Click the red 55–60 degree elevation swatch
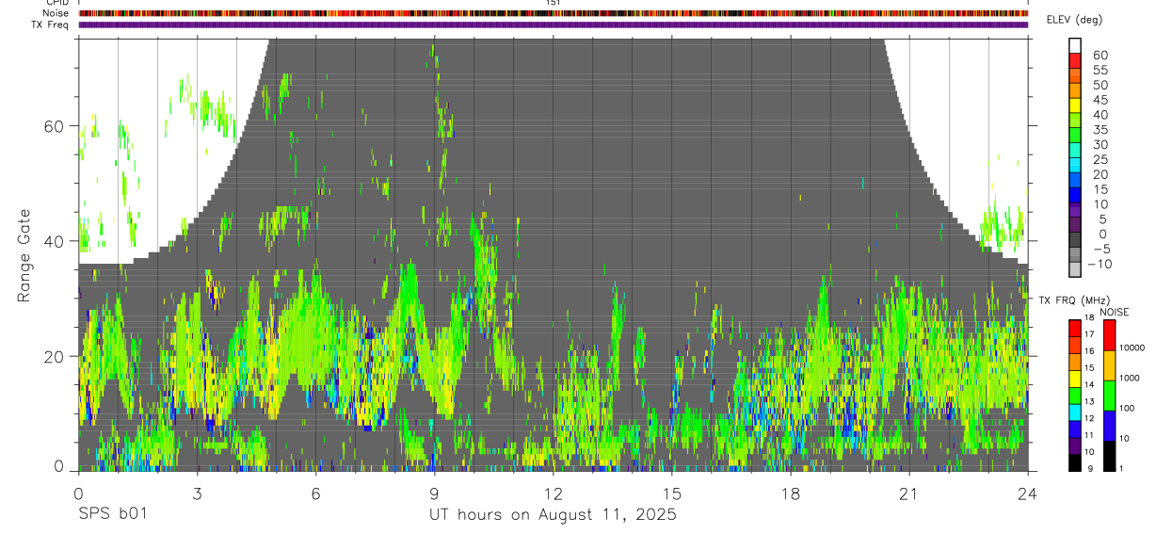The width and height of the screenshot is (1156, 534). [1075, 62]
